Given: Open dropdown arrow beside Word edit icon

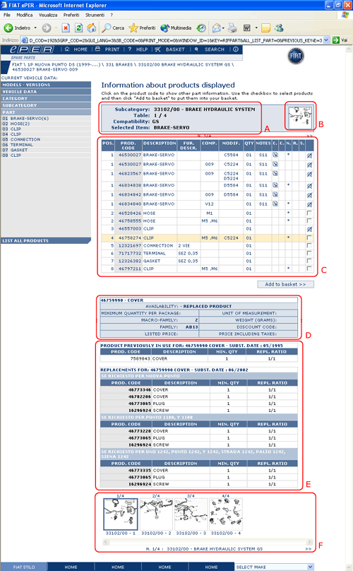Looking at the screenshot, I should [x=256, y=28].
